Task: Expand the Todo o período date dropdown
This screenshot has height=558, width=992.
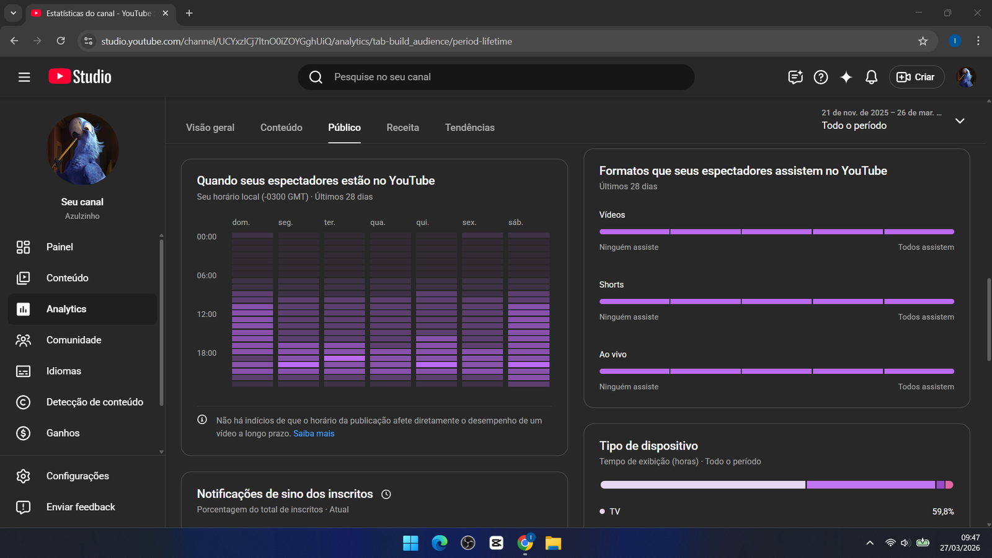Action: [x=959, y=120]
